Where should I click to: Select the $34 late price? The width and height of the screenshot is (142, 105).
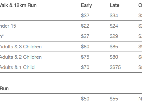click(114, 15)
